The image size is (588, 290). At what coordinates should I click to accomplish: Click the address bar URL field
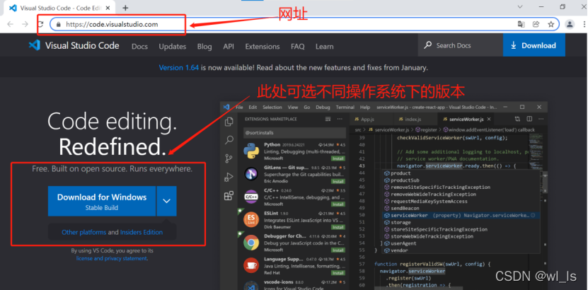[x=306, y=24]
